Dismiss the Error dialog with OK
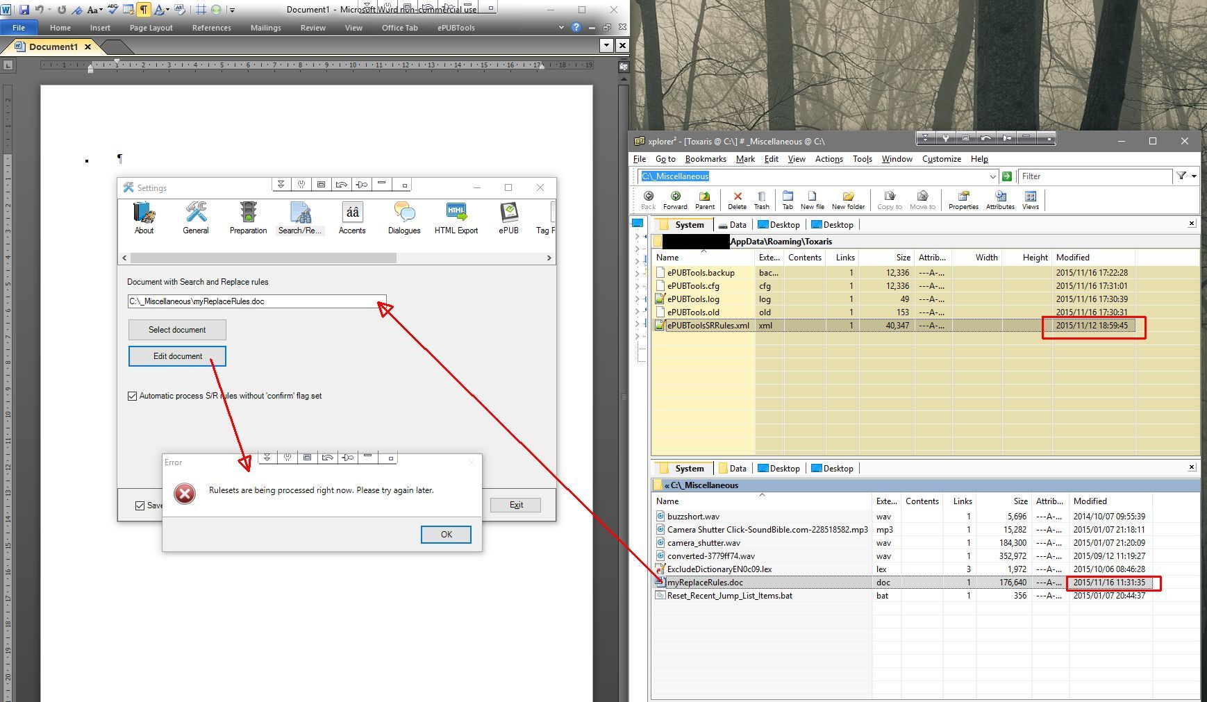1207x702 pixels. click(x=446, y=535)
